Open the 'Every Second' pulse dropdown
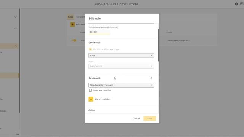Image resolution: width=244 pixels, height=137 pixels. click(x=121, y=66)
